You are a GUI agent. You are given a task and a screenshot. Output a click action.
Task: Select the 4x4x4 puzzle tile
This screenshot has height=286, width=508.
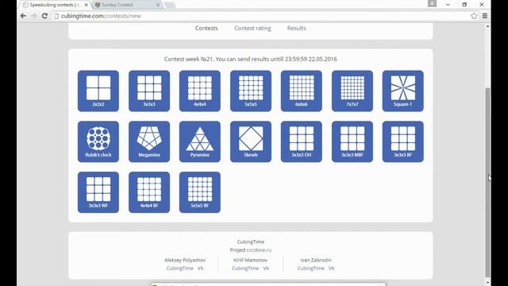(200, 91)
